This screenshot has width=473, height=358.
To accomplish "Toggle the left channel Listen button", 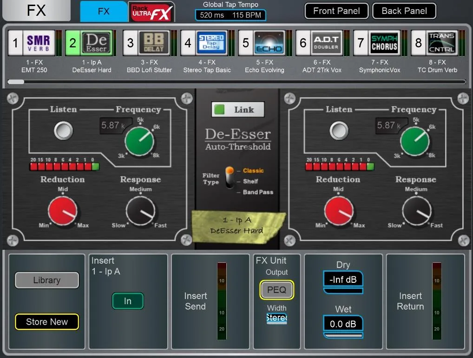I will pos(63,131).
